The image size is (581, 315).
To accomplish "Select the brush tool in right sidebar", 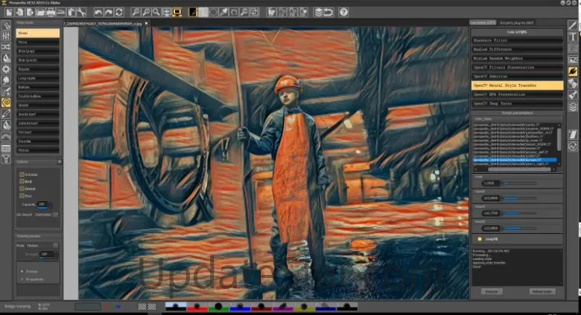I will 573,26.
